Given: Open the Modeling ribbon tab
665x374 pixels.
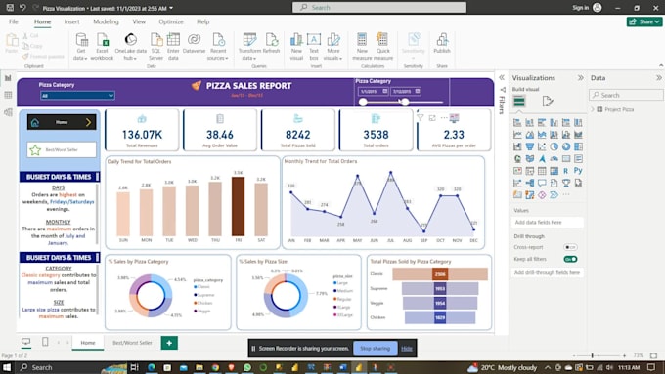Looking at the screenshot, I should (106, 21).
